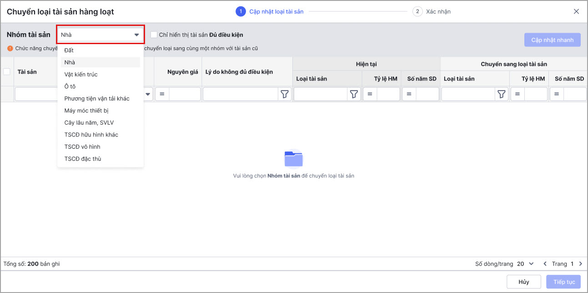Go to next page arrow
The image size is (588, 293).
coord(580,264)
